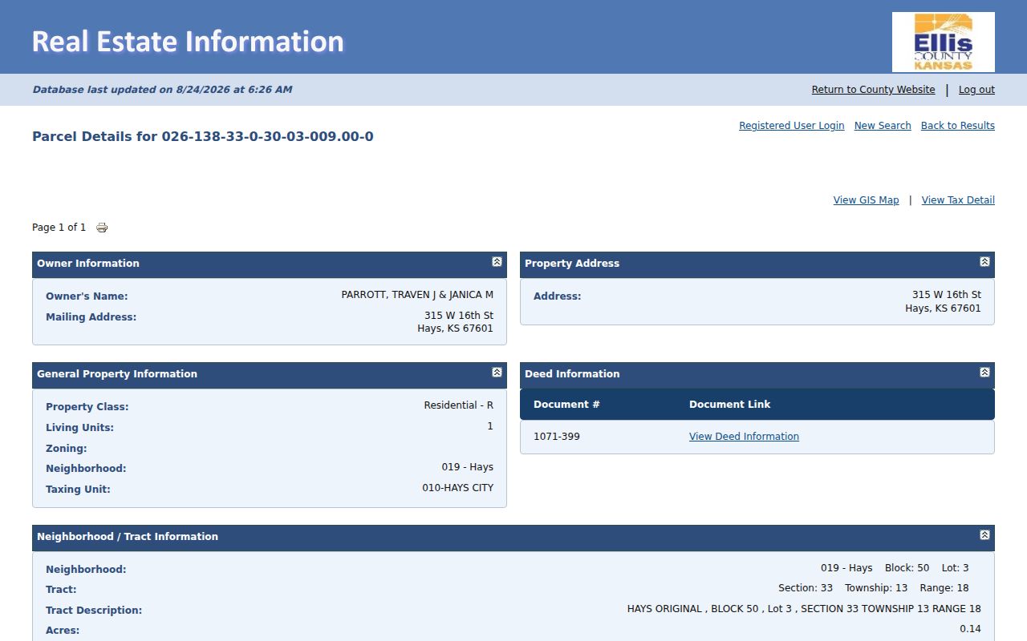This screenshot has height=641, width=1027.
Task: Open the View Tax Detail link
Action: (x=958, y=200)
